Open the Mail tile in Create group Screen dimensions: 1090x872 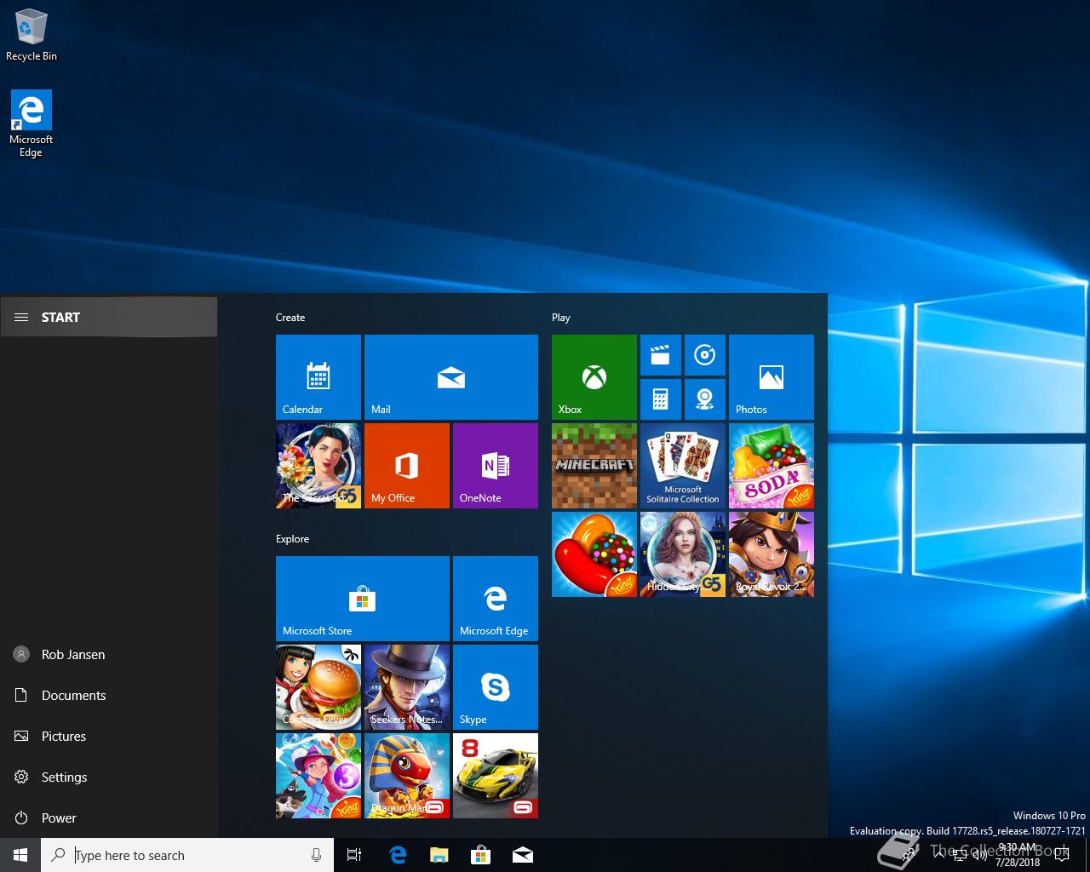[x=451, y=377]
